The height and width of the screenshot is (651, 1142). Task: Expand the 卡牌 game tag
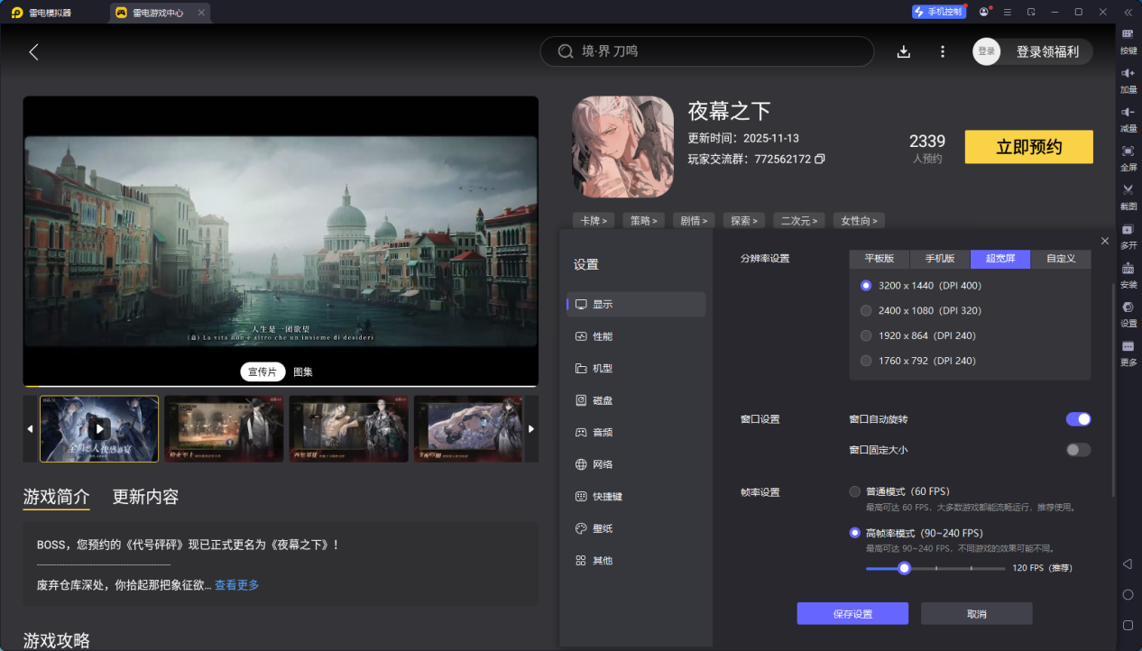(594, 220)
